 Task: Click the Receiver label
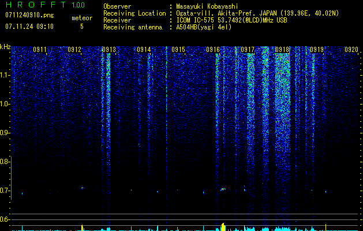(x=117, y=20)
